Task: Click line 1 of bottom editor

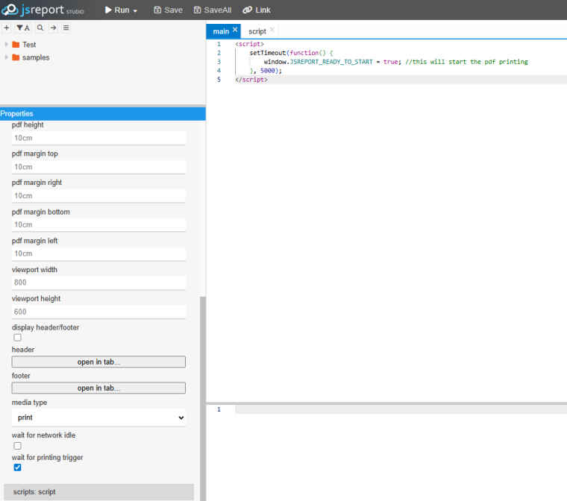Action: (x=401, y=409)
